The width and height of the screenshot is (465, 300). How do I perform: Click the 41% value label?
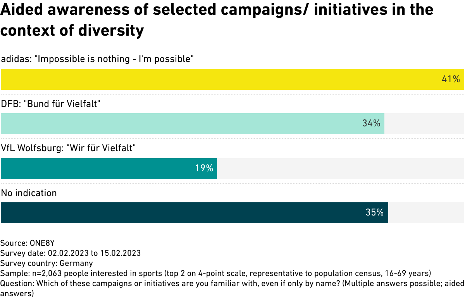451,79
